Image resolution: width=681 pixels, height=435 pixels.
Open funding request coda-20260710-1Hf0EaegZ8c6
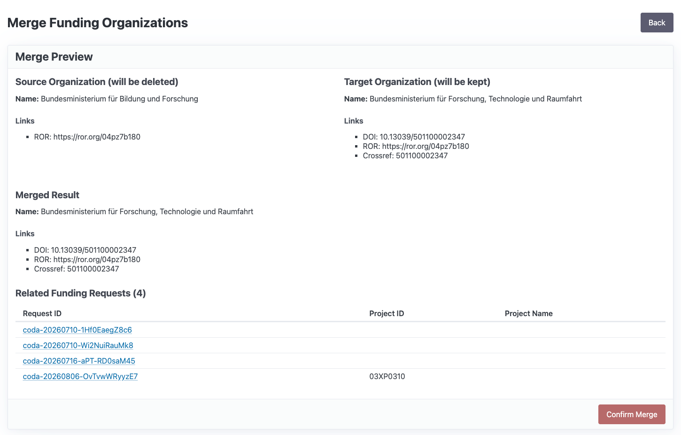point(77,330)
